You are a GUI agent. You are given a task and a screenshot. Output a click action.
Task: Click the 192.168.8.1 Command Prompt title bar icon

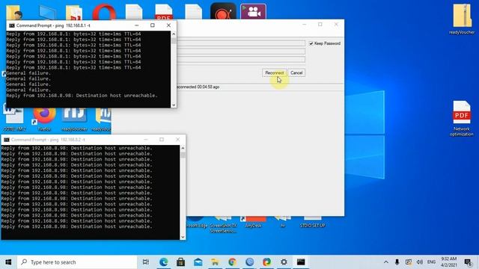[12, 25]
